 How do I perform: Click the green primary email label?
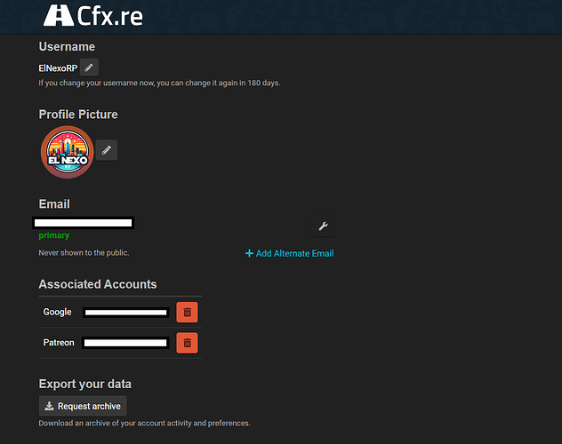pyautogui.click(x=54, y=235)
